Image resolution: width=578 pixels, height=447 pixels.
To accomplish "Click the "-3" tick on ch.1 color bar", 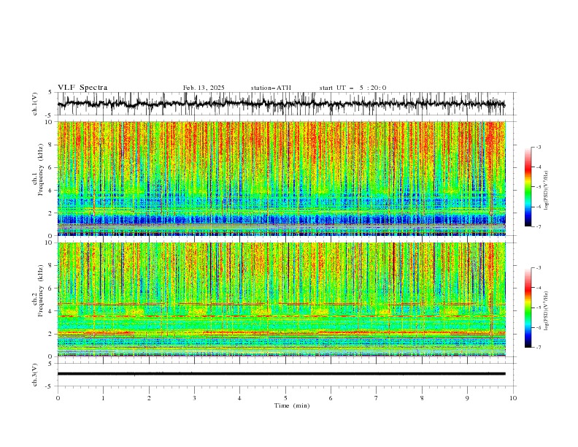I will (538, 147).
